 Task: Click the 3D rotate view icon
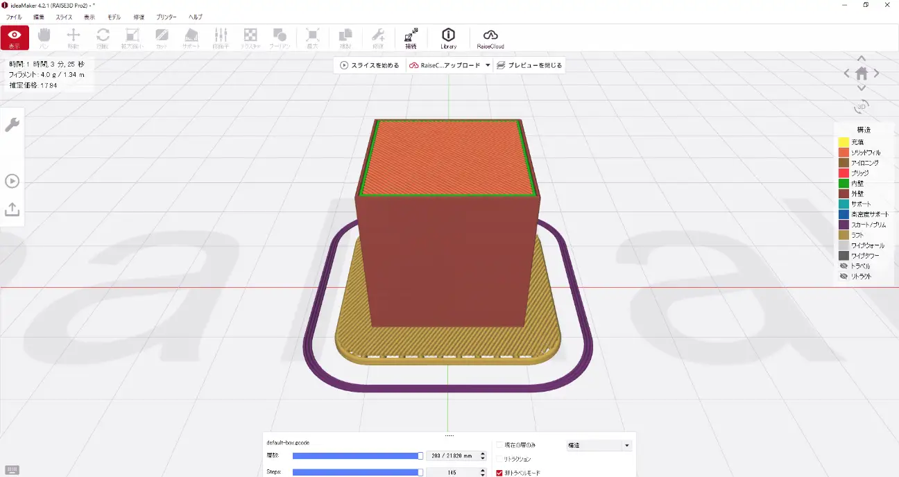click(x=861, y=107)
